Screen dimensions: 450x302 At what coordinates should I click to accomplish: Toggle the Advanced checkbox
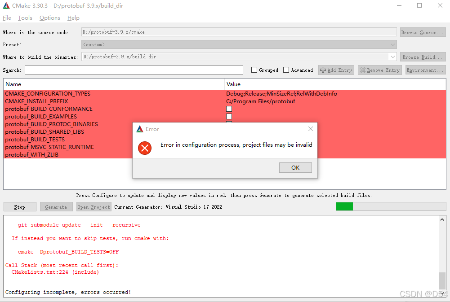coord(286,70)
